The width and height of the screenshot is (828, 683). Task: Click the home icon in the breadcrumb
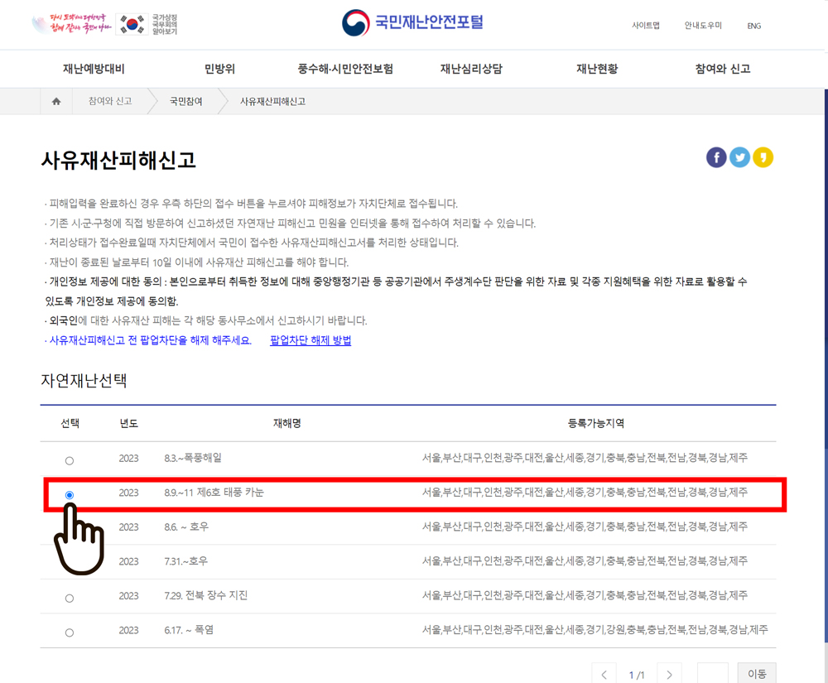click(x=55, y=101)
